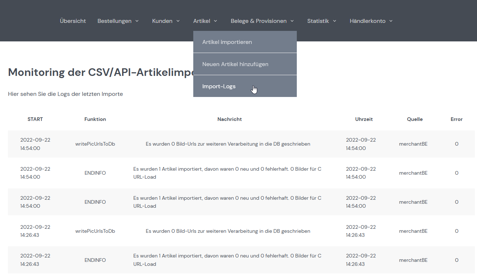477x276 pixels.
Task: Expand the Händlerkonto chevron arrow
Action: pos(391,21)
